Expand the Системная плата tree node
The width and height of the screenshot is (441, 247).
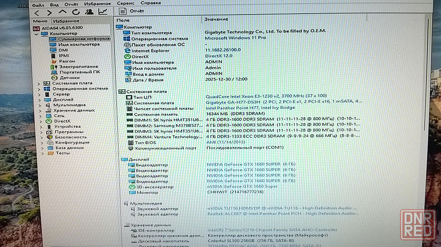point(38,83)
